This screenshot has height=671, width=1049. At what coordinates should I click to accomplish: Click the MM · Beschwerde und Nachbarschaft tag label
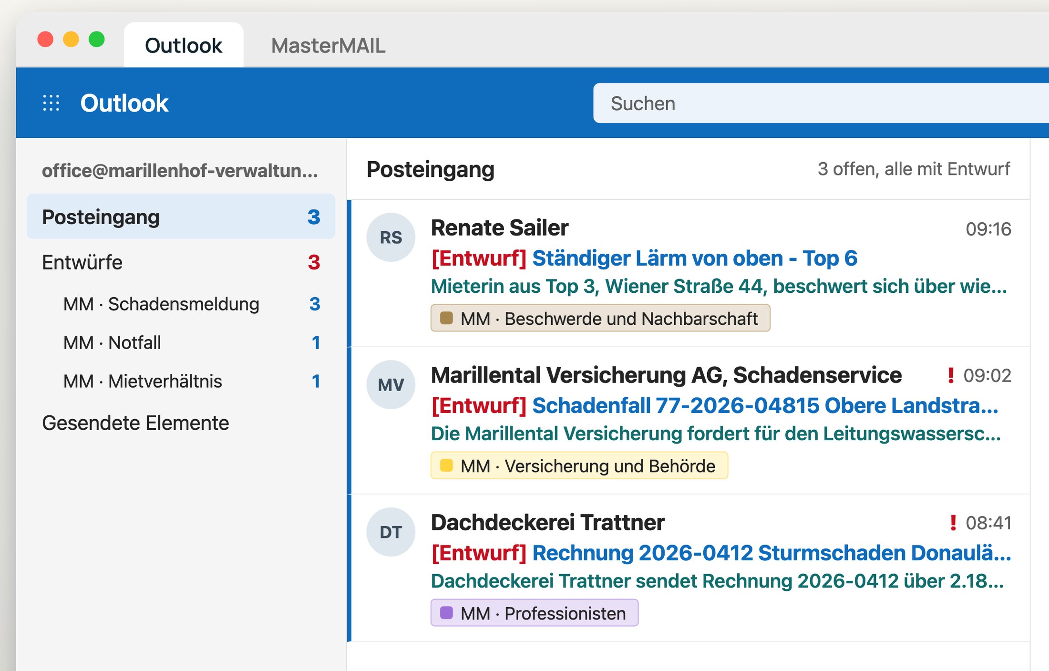tap(600, 318)
